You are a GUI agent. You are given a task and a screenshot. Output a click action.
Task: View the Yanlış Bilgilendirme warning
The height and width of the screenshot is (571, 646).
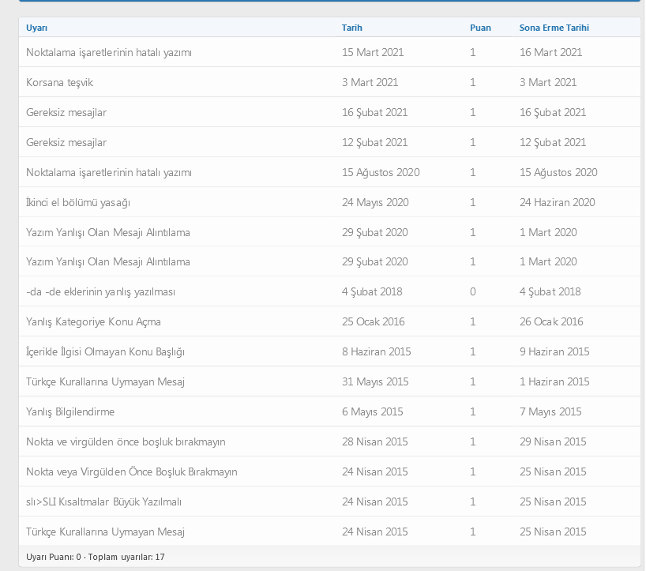pos(70,411)
